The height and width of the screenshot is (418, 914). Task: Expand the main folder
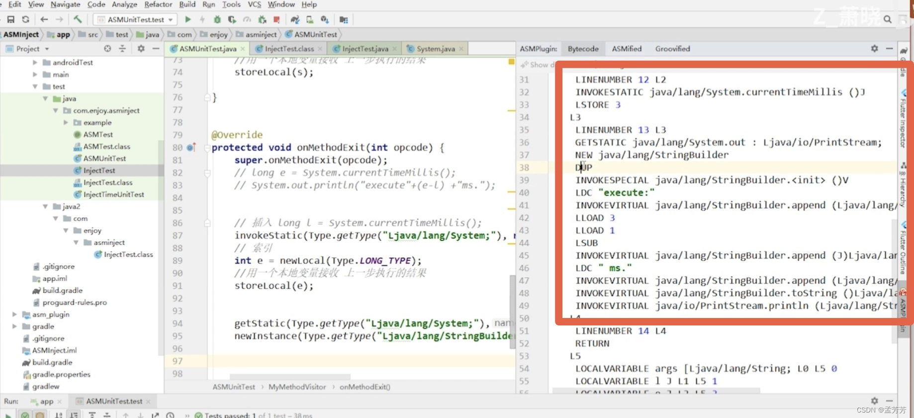pyautogui.click(x=35, y=74)
